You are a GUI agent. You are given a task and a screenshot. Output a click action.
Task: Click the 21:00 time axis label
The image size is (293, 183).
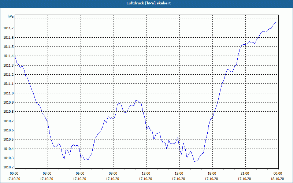click(x=245, y=173)
